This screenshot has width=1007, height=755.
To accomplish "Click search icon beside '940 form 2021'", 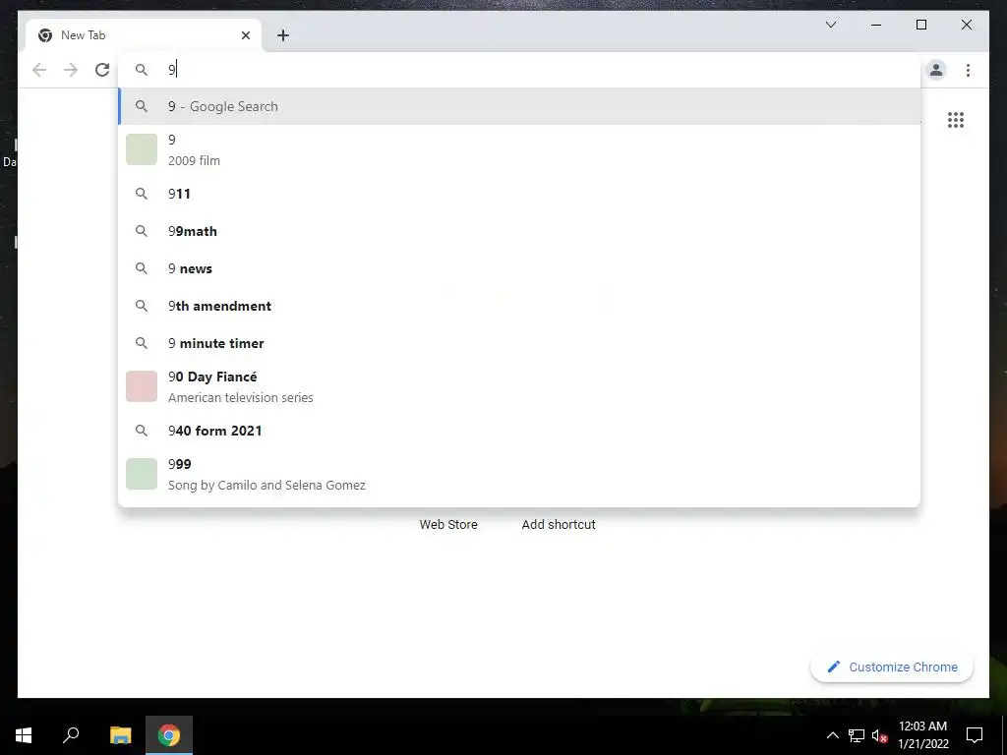I will click(142, 431).
